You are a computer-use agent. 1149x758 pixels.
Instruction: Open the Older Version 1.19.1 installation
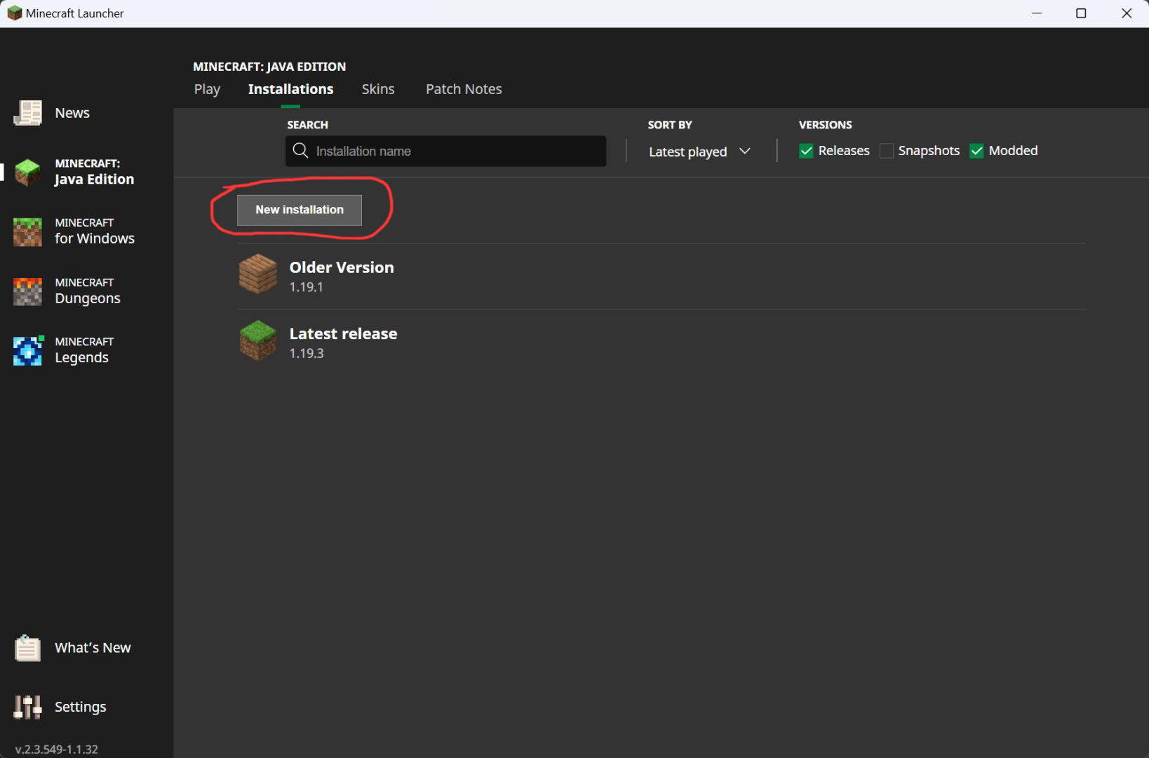tap(342, 275)
